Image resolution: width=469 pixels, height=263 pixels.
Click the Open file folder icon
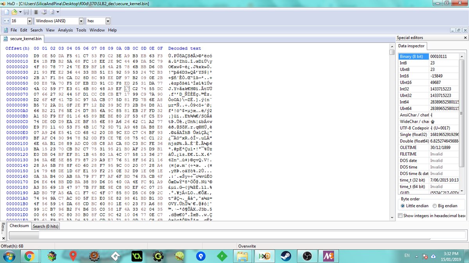click(14, 12)
